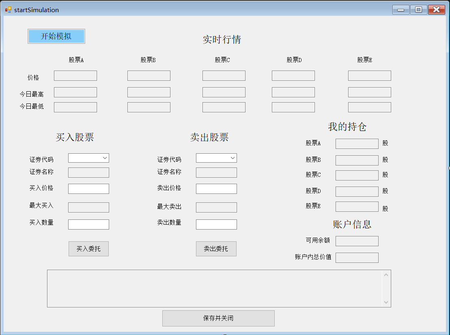Click the 买入委托 button

[88, 249]
